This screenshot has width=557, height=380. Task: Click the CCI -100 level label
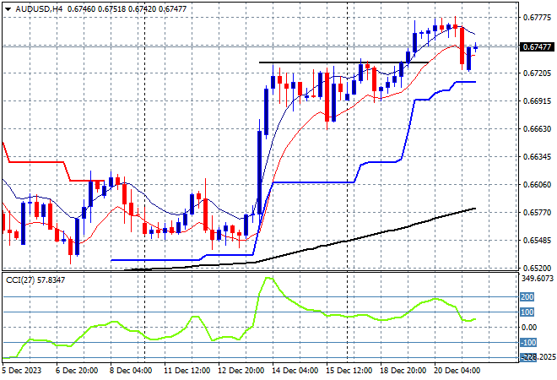pyautogui.click(x=528, y=343)
